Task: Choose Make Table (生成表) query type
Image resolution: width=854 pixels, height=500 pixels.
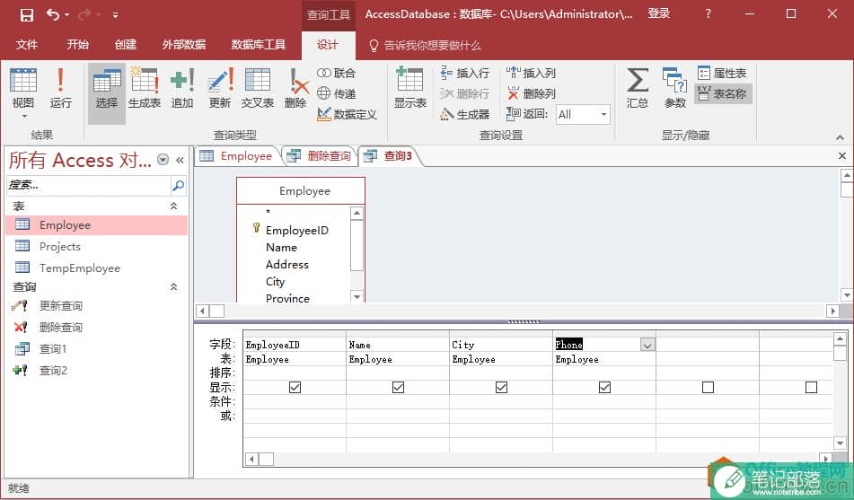Action: [x=145, y=88]
